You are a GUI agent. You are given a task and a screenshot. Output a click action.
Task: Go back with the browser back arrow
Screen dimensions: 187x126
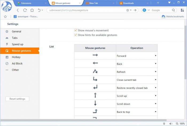pyautogui.click(x=18, y=10)
